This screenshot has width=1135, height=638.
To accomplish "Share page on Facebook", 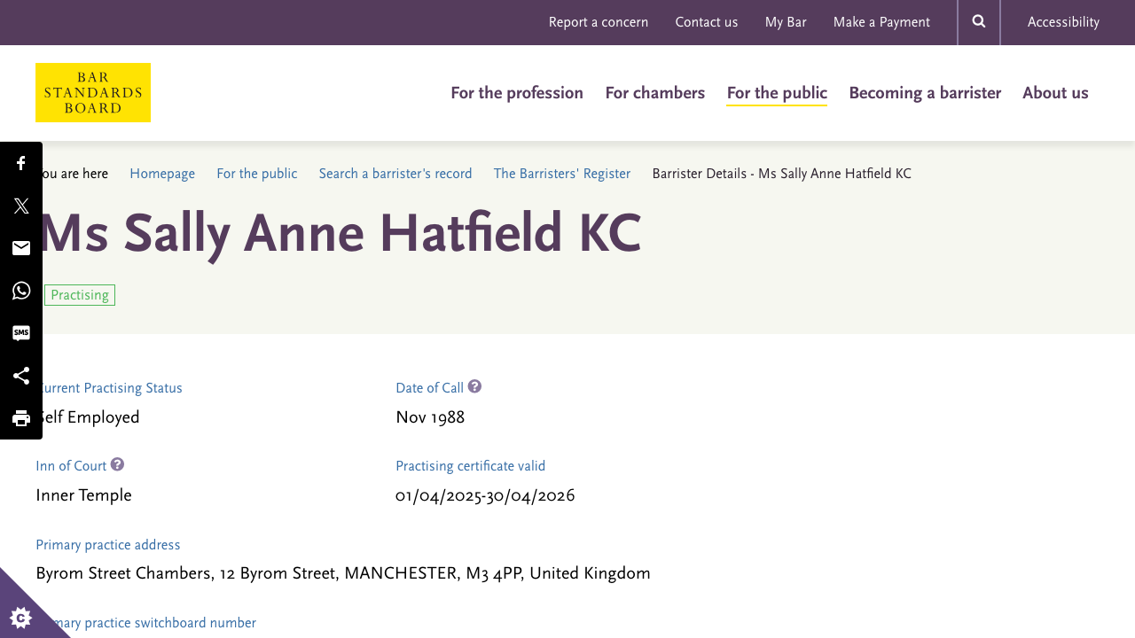I will (x=21, y=163).
